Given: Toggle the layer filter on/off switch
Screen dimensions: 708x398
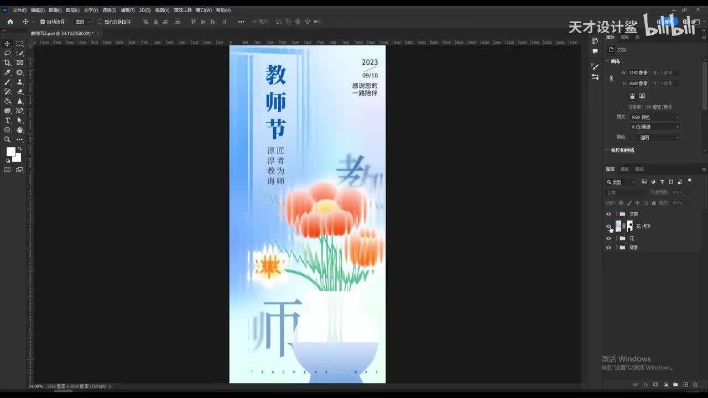Looking at the screenshot, I should coord(689,181).
